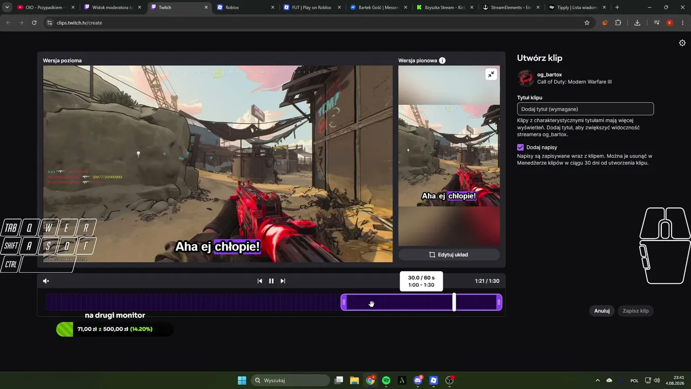The image size is (691, 389).
Task: Click the right trim handle of the clip
Action: (x=499, y=302)
